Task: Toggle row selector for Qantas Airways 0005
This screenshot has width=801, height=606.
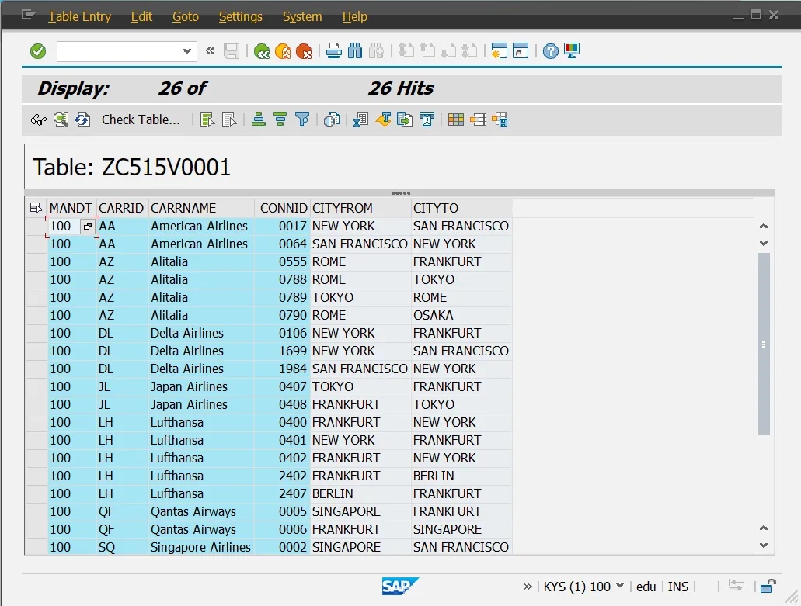Action: tap(37, 511)
